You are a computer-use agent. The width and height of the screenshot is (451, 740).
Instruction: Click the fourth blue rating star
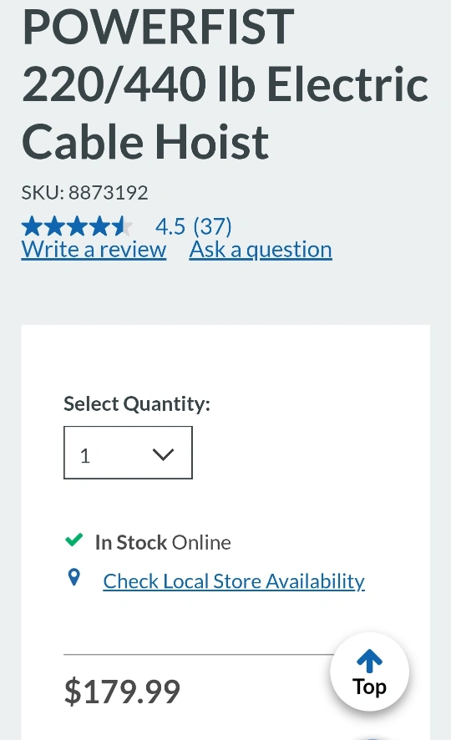[99, 226]
